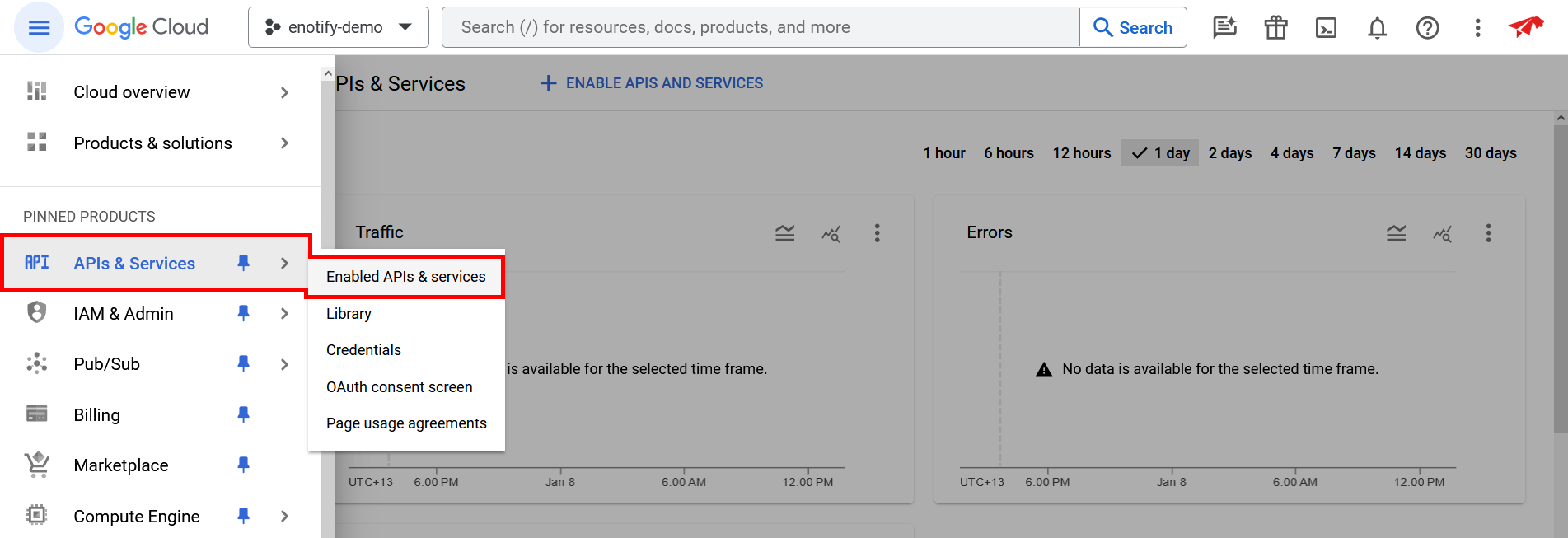Image resolution: width=1568 pixels, height=538 pixels.
Task: Select the 7 days time range
Action: point(1354,153)
